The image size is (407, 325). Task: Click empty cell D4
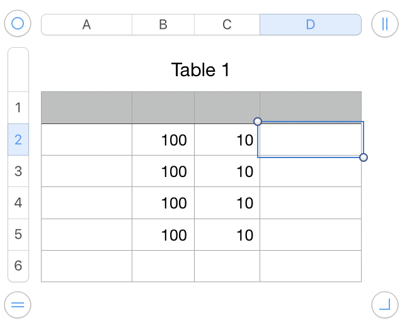(311, 203)
